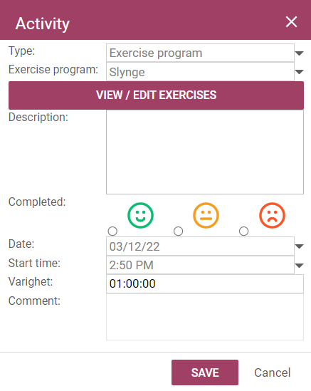The width and height of the screenshot is (311, 391).
Task: Select the radio button beside the happy face
Action: [112, 231]
